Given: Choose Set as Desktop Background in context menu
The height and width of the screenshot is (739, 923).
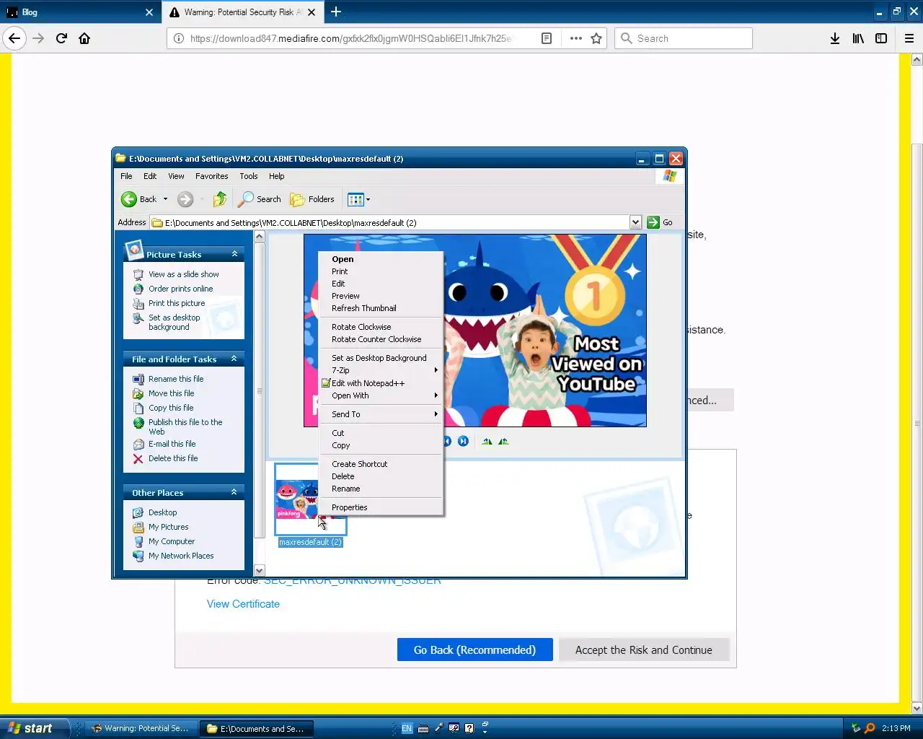Looking at the screenshot, I should (381, 358).
